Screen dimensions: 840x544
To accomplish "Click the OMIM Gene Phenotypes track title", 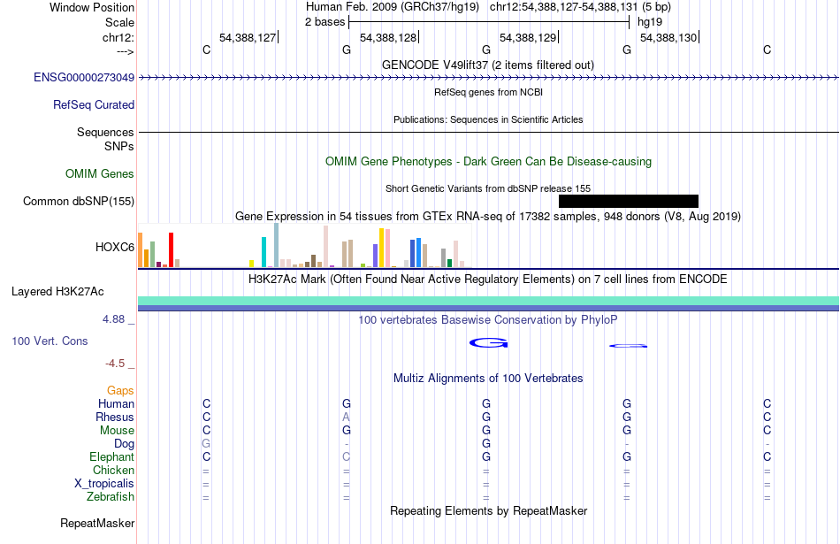I will pos(489,162).
